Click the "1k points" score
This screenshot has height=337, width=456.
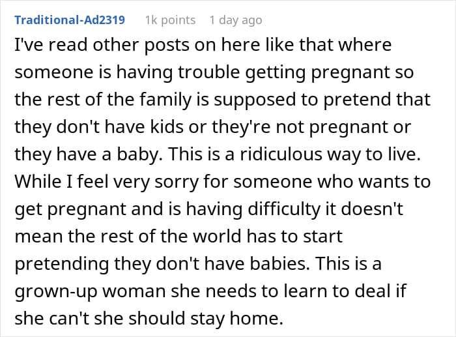coord(170,20)
